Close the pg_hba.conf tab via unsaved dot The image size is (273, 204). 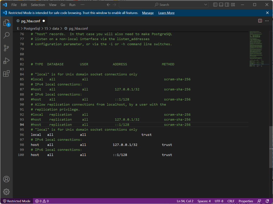point(44,21)
